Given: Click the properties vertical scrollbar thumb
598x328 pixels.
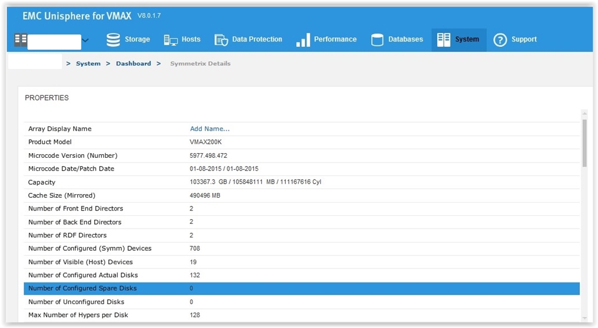Looking at the screenshot, I should coord(585,143).
